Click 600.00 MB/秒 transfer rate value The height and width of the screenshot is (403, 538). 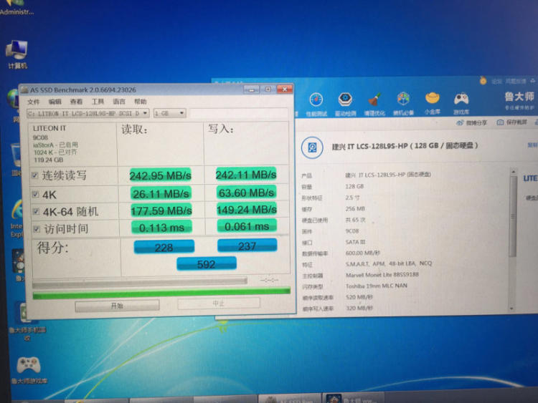363,253
